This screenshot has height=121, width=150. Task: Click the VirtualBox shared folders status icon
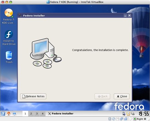pos(125,119)
